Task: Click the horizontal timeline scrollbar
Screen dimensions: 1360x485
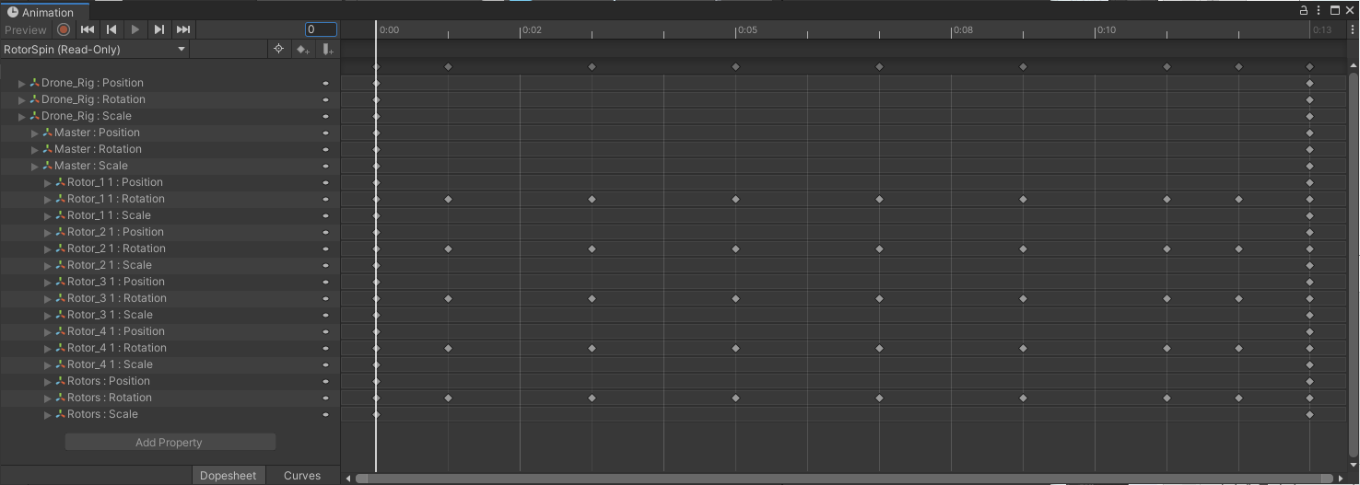Action: click(x=844, y=479)
